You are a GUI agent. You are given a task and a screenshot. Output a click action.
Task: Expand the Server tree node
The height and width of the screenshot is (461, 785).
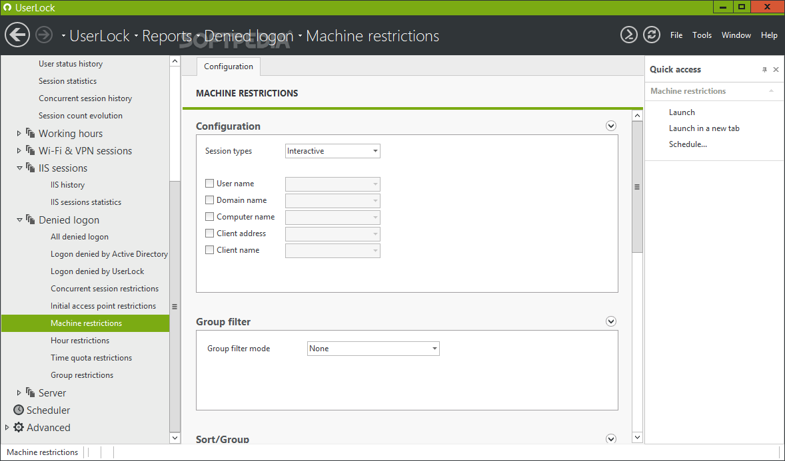click(19, 392)
